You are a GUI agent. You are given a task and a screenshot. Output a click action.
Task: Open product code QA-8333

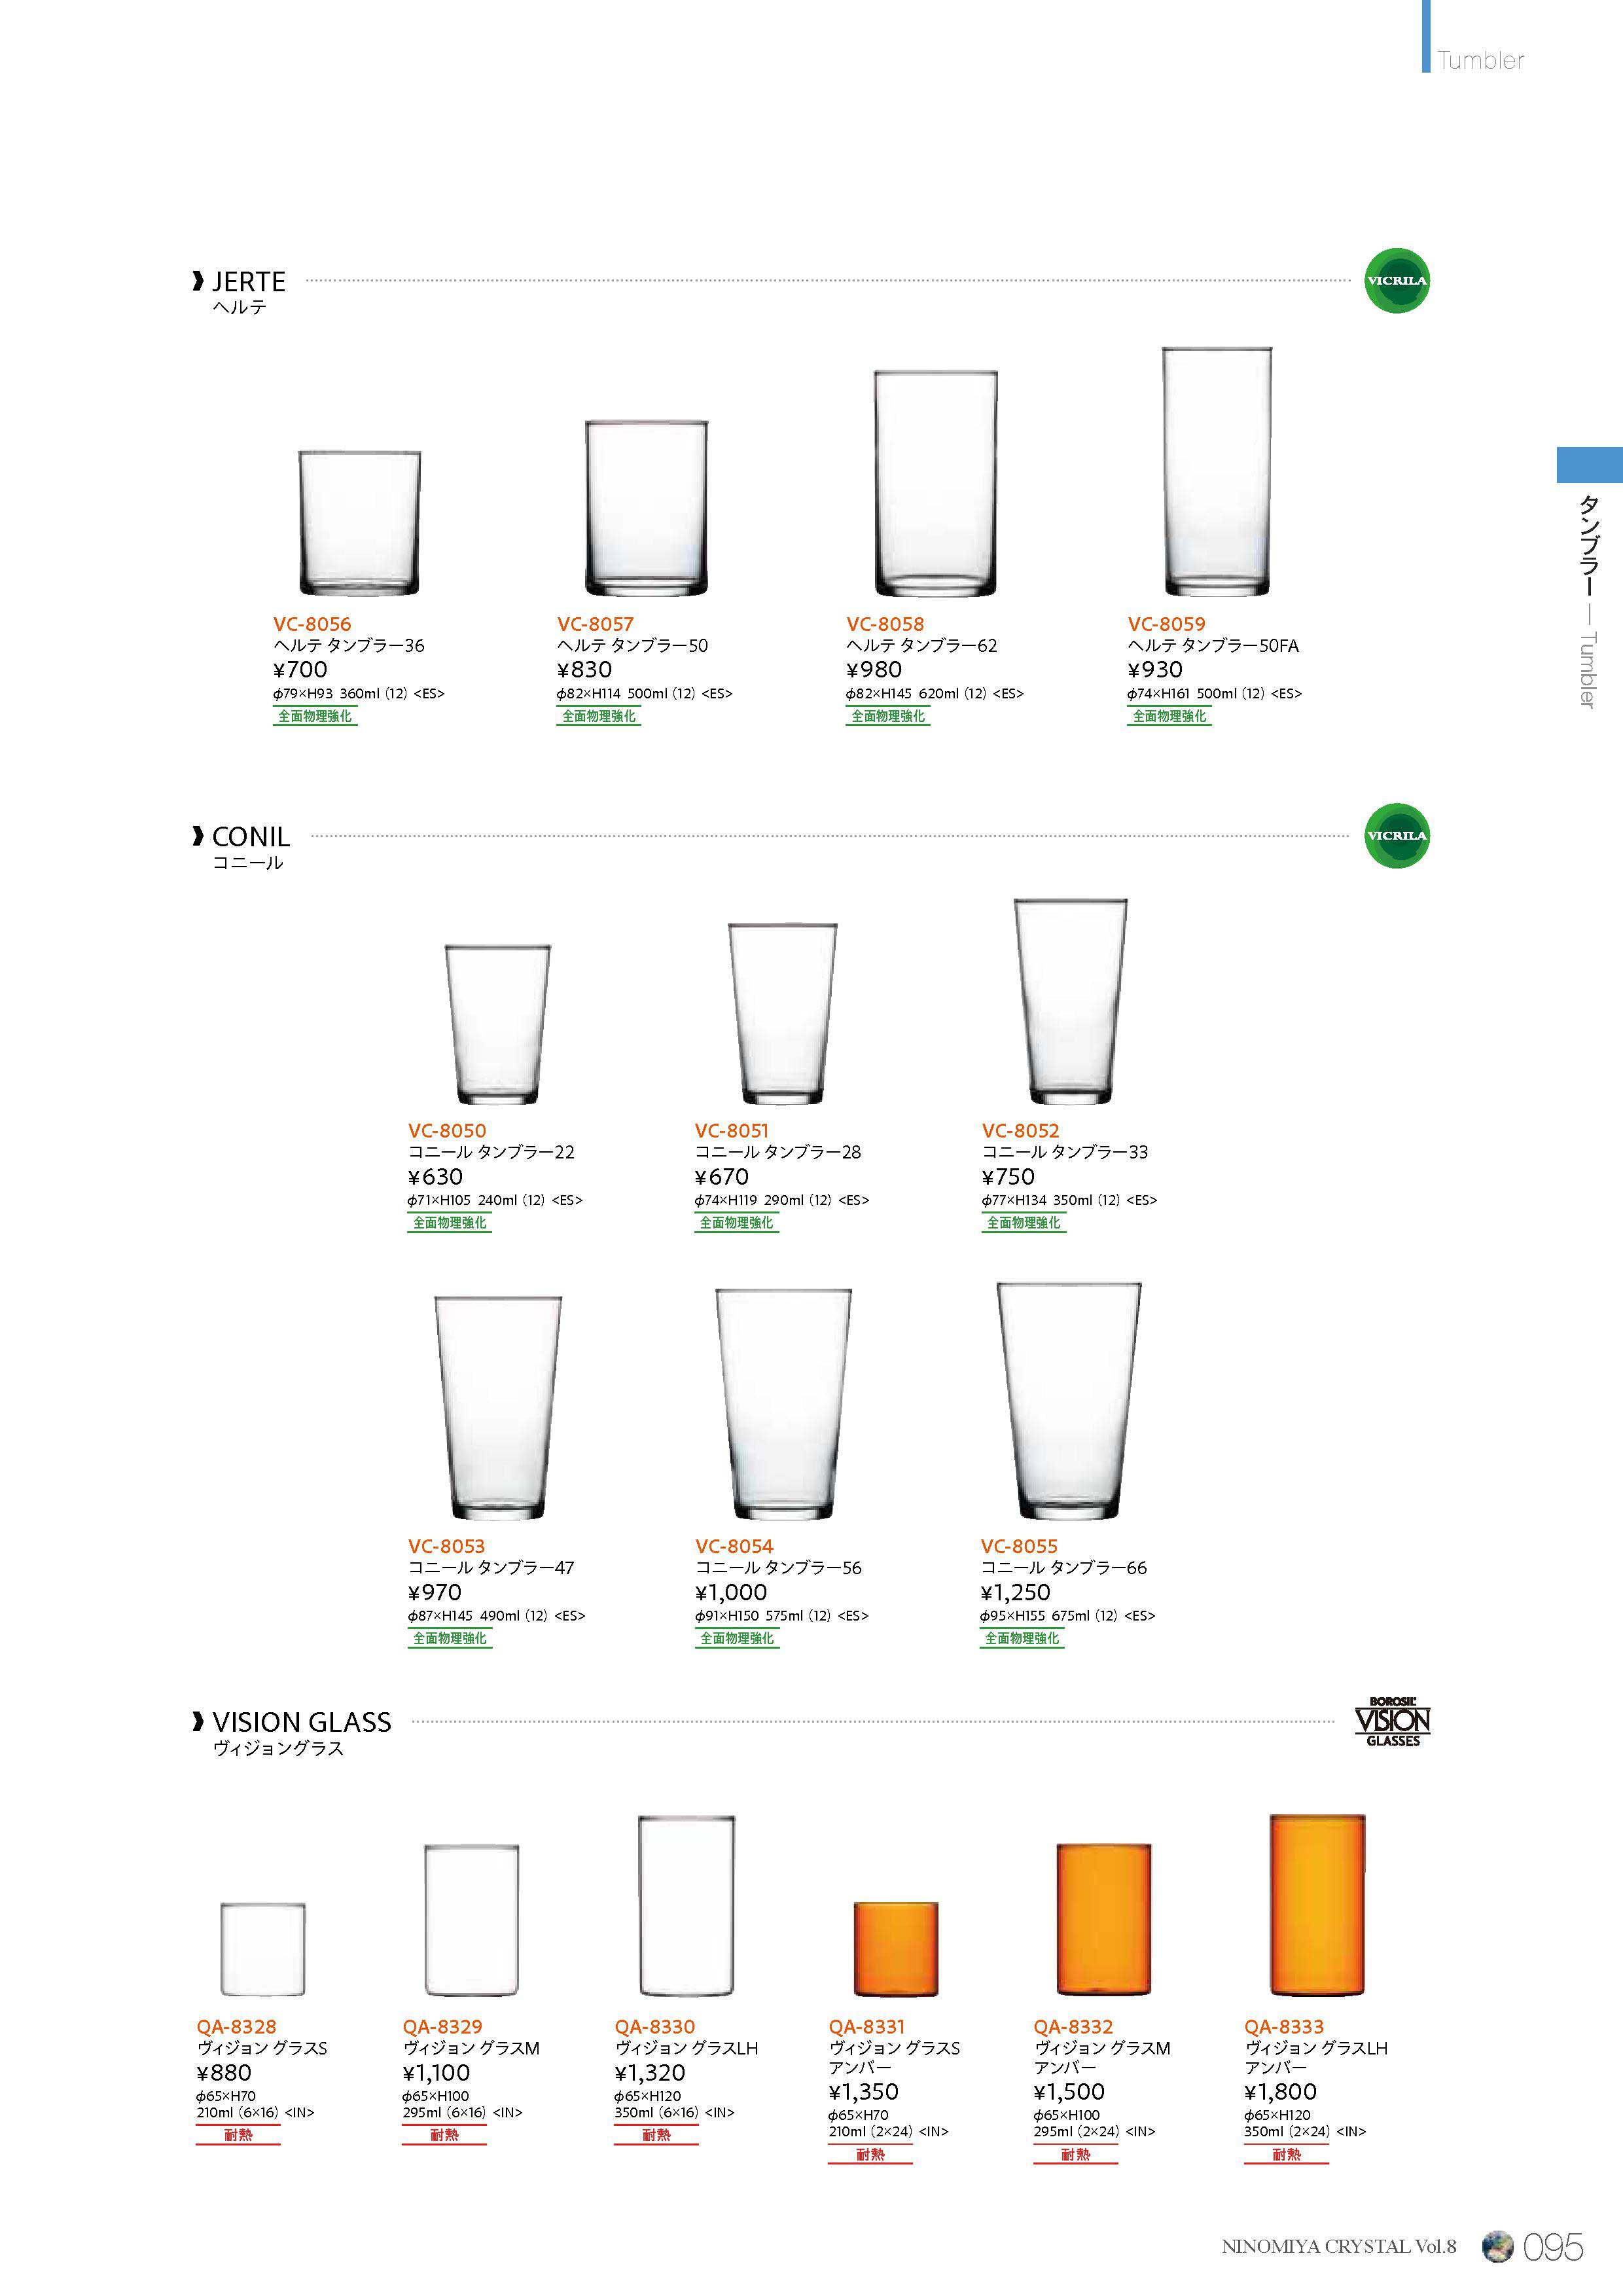coord(1283,2026)
